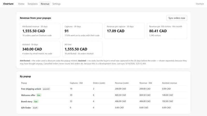Click the draft badge on Gift finder

(35, 108)
